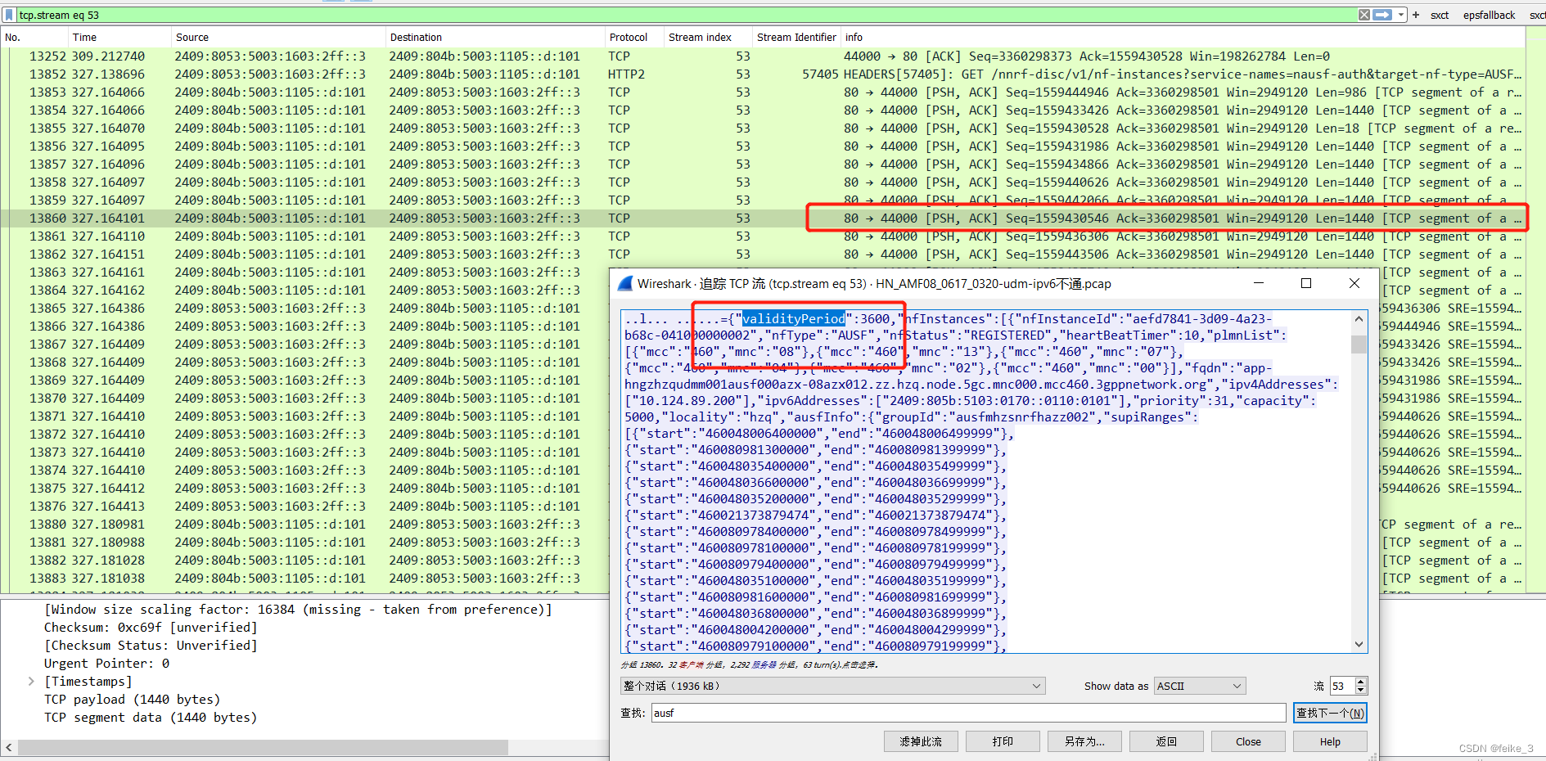1546x761 pixels.
Task: Select the [Checksum Status: Unverified] line
Action: click(x=151, y=646)
